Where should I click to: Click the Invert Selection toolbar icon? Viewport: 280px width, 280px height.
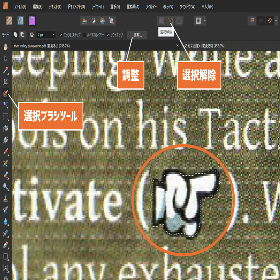179,21
